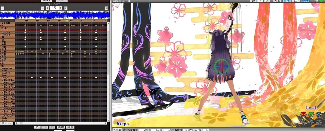Step back one frame with < button

point(47,8)
